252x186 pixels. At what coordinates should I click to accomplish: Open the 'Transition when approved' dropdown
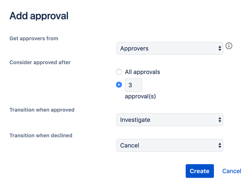tap(170, 120)
